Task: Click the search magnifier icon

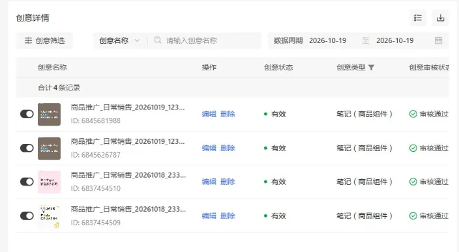Action: point(158,40)
